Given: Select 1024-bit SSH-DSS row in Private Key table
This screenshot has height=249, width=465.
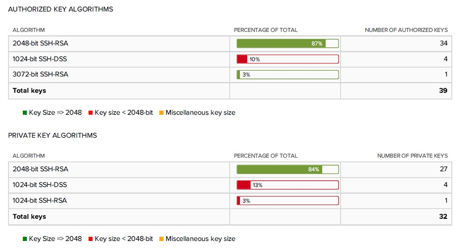Looking at the screenshot, I should click(230, 185).
